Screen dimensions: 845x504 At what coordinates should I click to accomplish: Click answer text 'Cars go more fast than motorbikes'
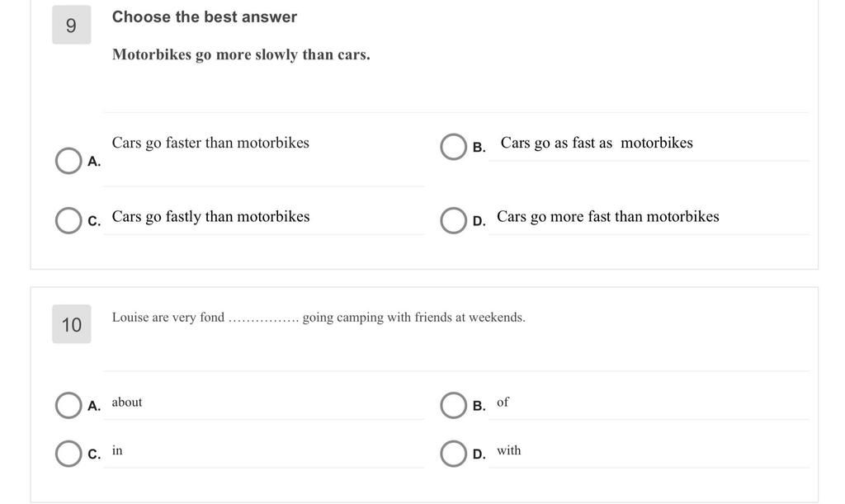pos(608,216)
